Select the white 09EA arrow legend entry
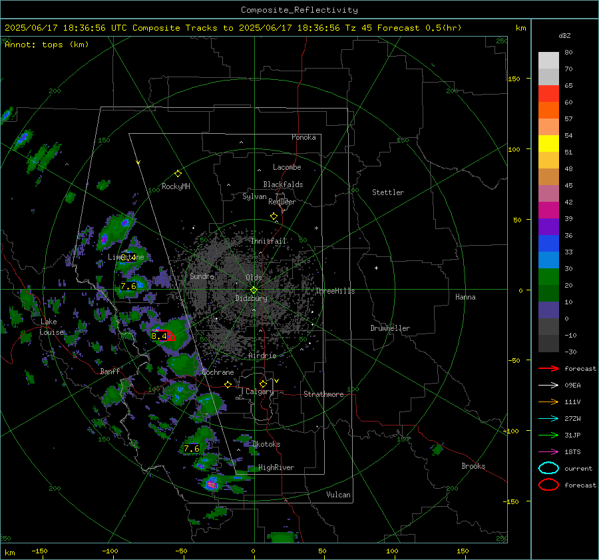This screenshot has height=560, width=599. [548, 386]
